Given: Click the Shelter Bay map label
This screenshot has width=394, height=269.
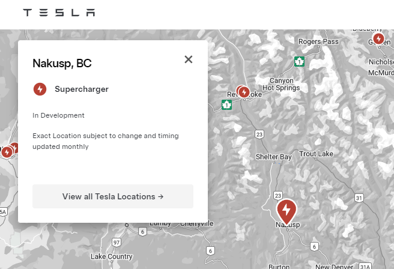Looking at the screenshot, I should [x=274, y=157].
